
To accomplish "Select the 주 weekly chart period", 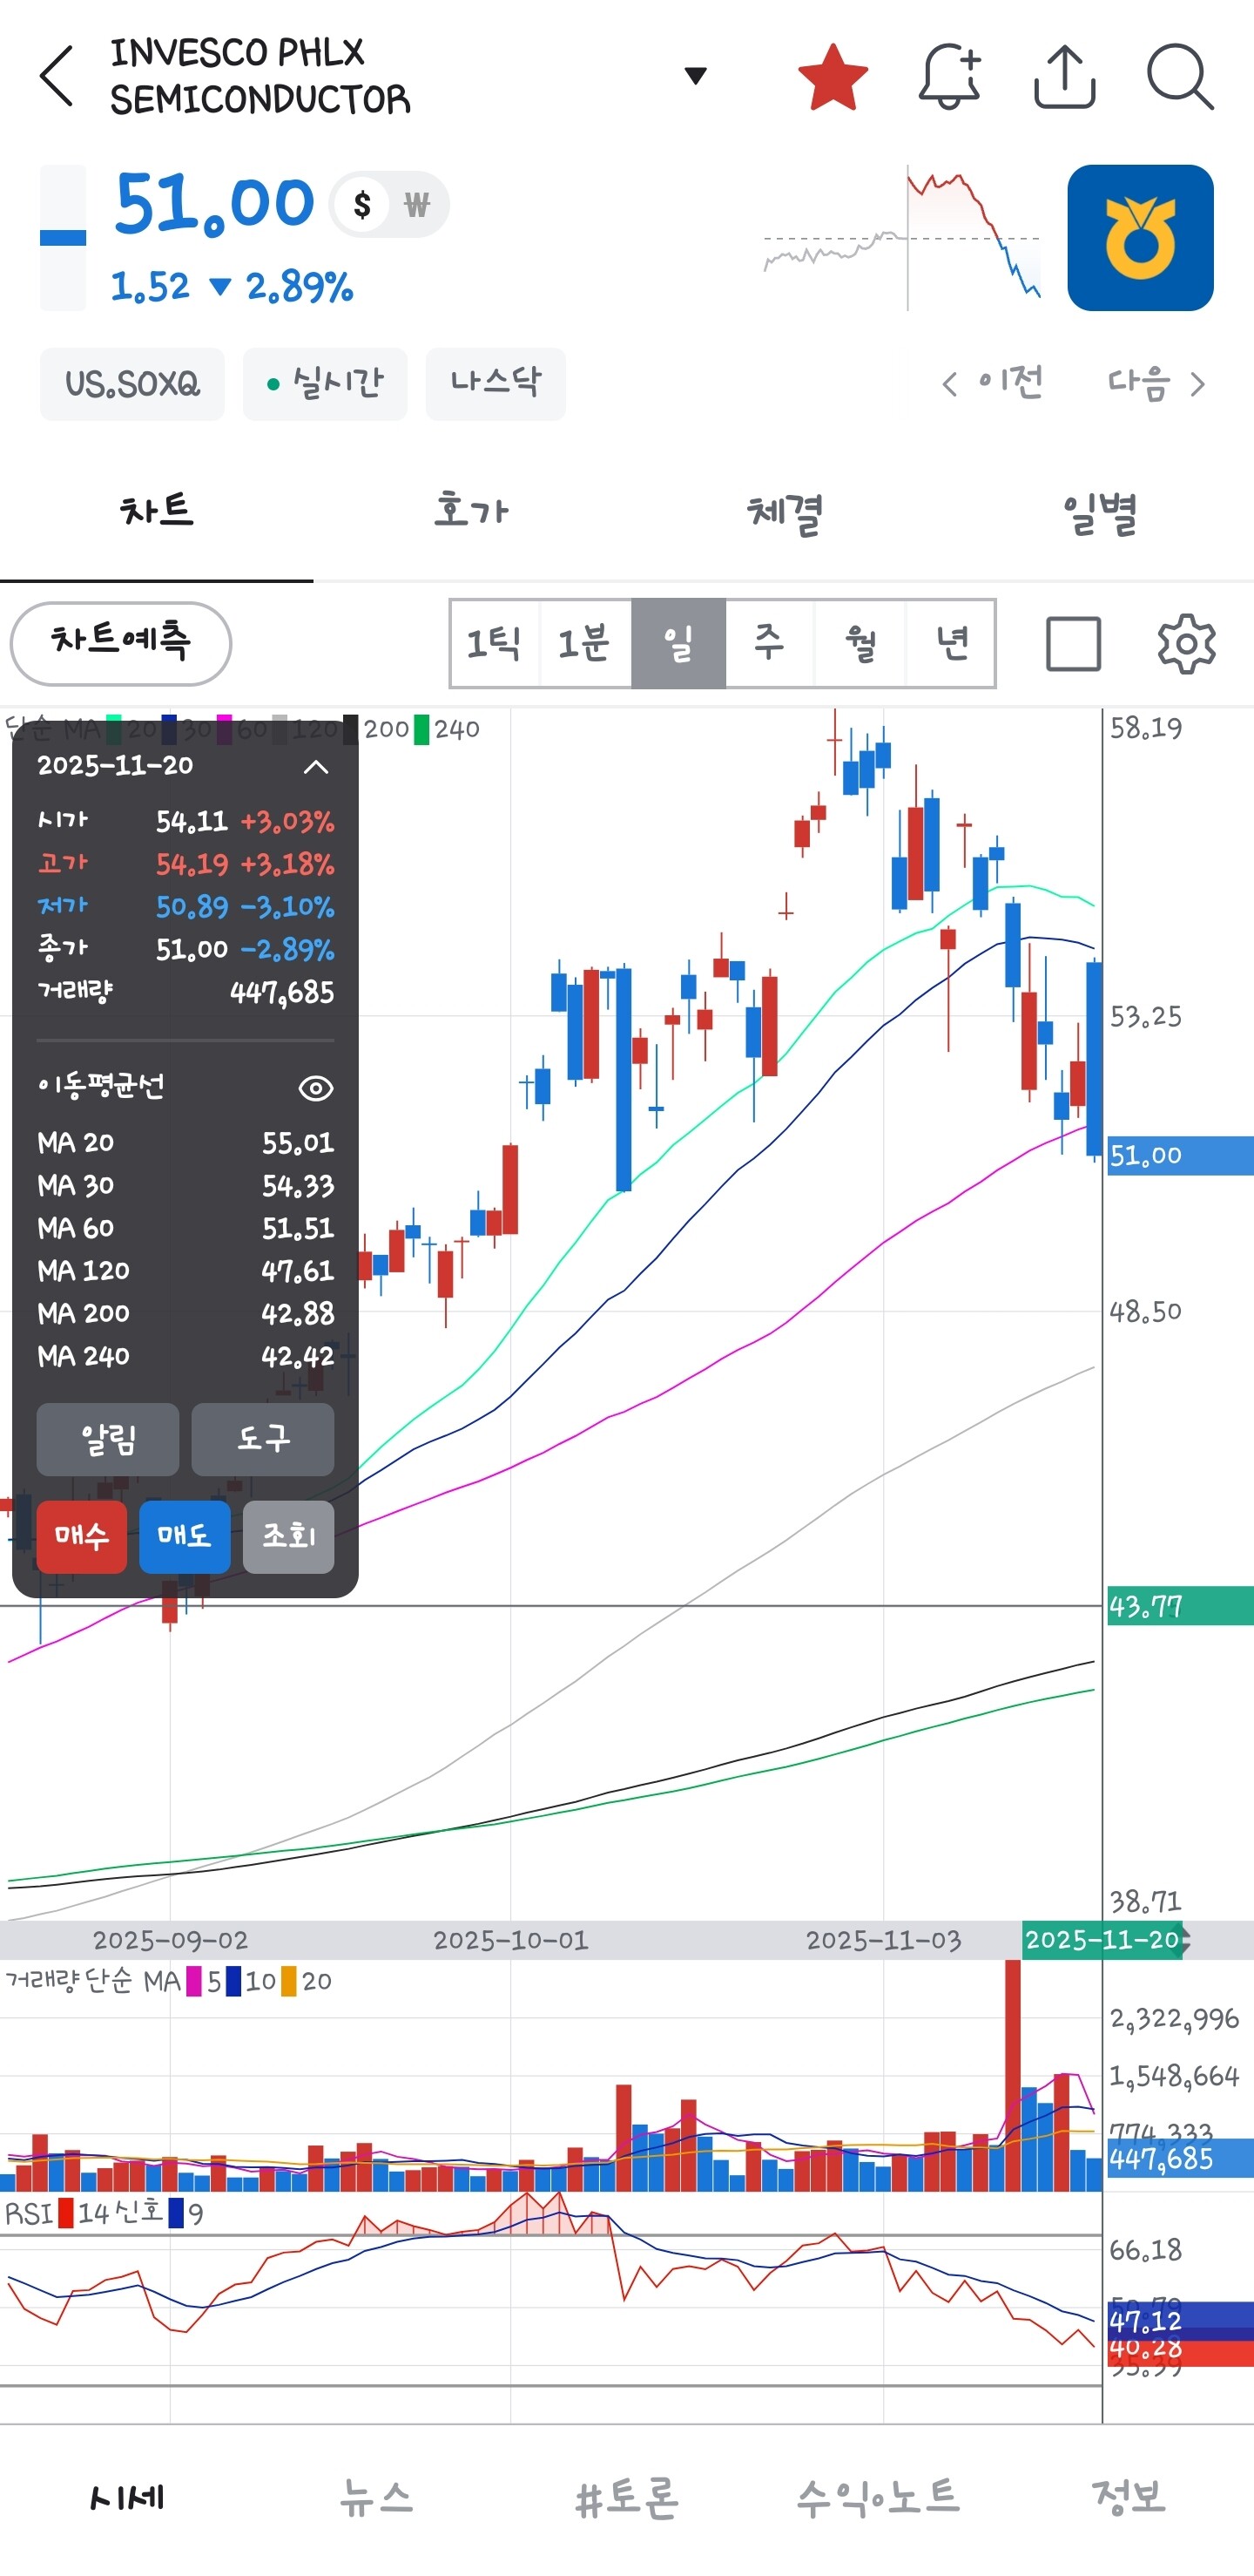I will pyautogui.click(x=770, y=644).
